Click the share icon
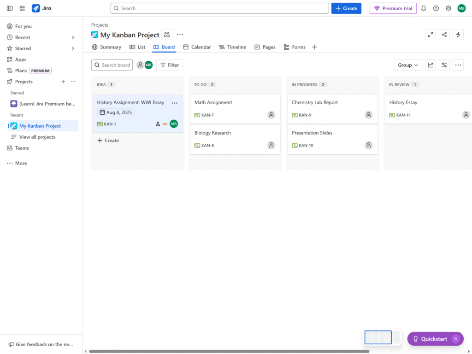This screenshot has height=354, width=472. click(444, 35)
